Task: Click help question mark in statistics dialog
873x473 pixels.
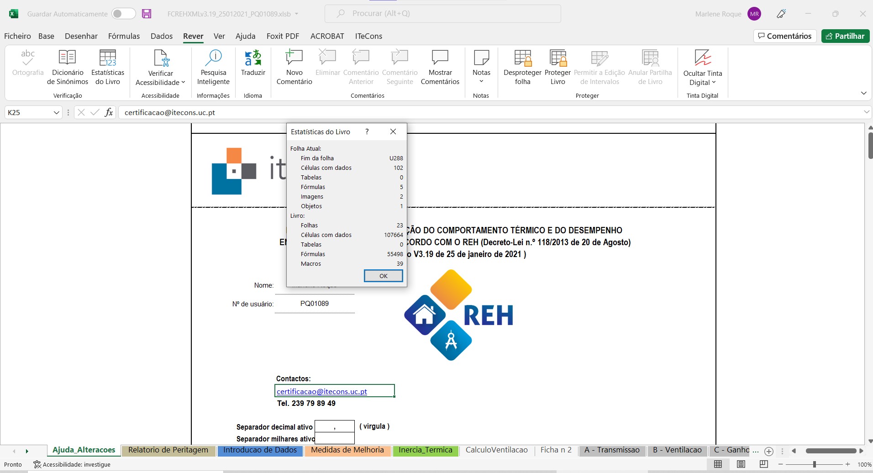Action: pos(367,131)
